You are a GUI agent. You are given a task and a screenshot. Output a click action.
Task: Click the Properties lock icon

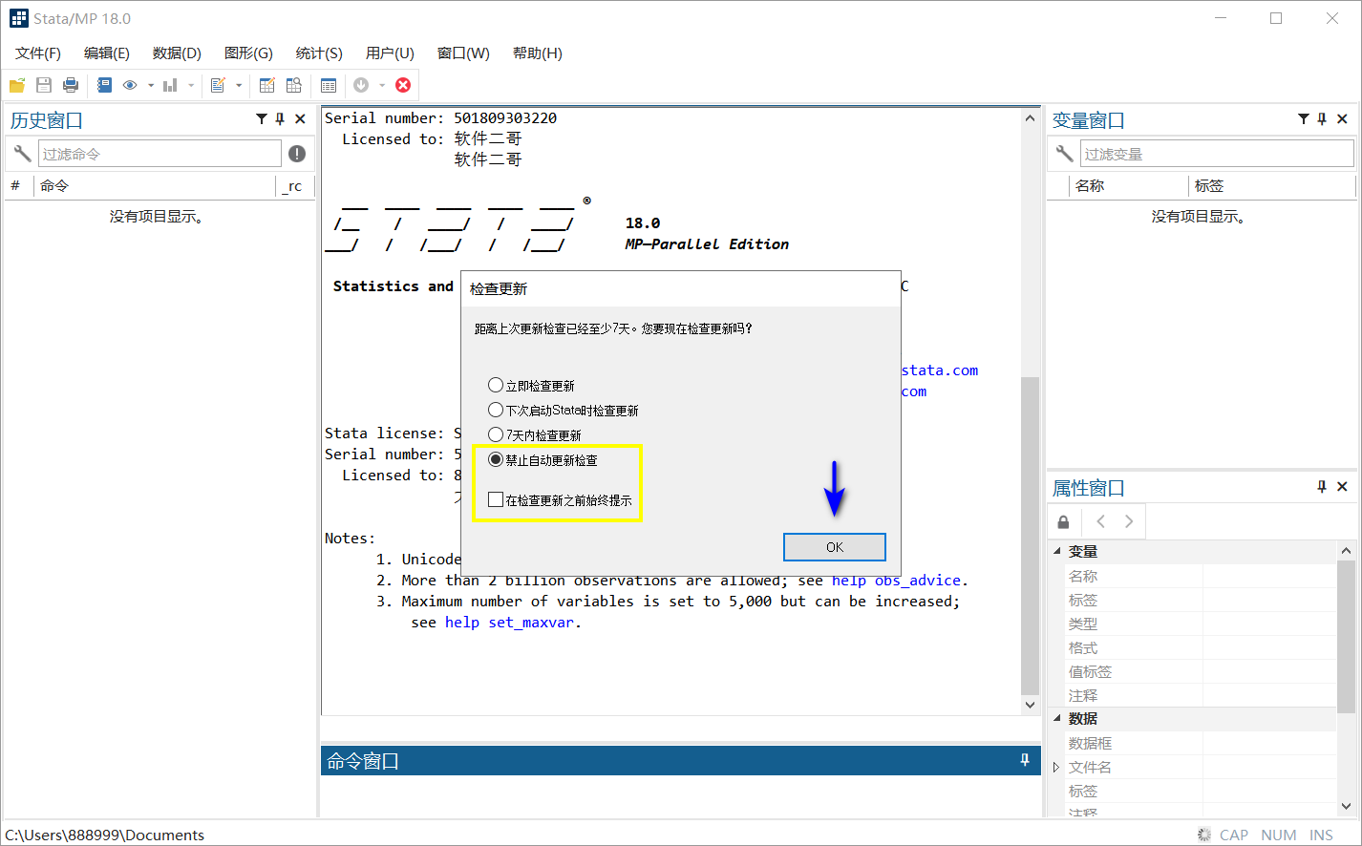pos(1063,521)
